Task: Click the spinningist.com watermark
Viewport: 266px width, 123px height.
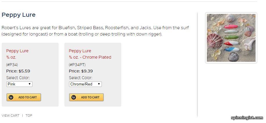Action: [247, 118]
